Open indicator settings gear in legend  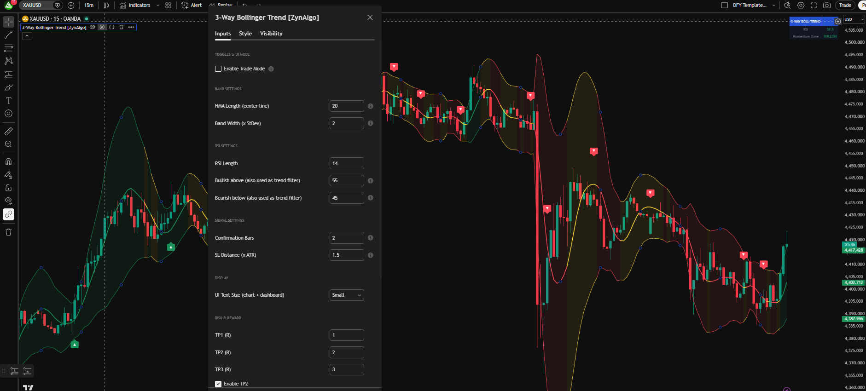coord(102,27)
